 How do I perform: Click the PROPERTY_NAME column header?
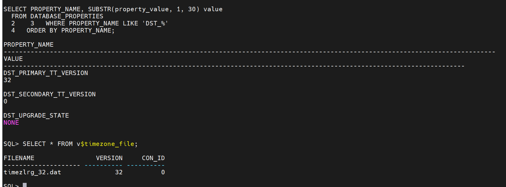pyautogui.click(x=28, y=45)
